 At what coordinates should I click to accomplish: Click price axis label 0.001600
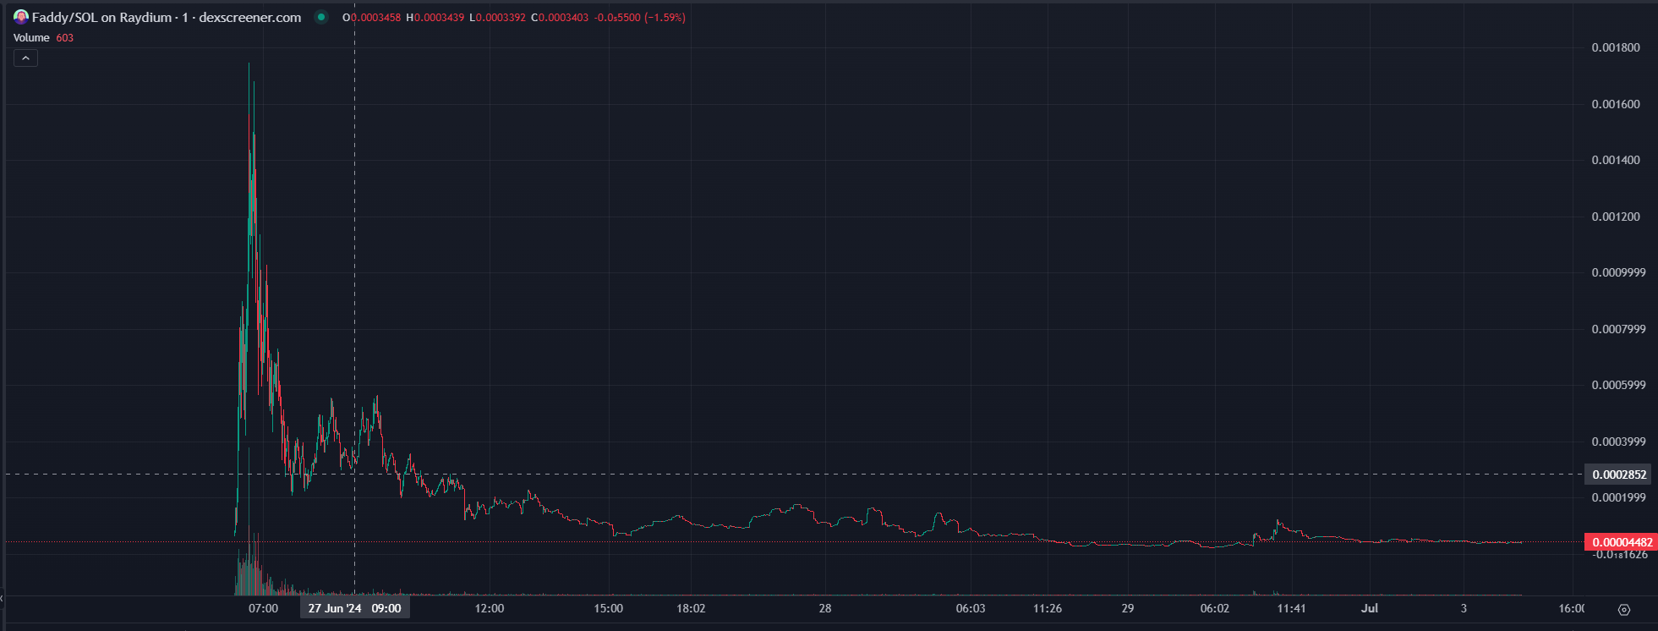coord(1616,104)
